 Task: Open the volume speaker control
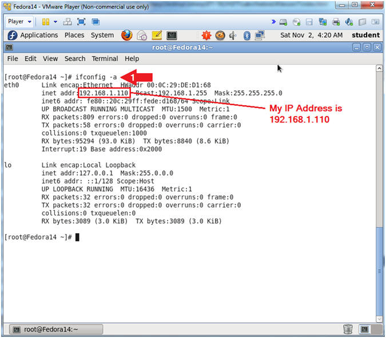(233, 35)
